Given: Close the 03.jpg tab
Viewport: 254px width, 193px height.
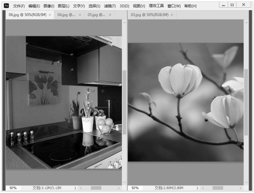Looking at the screenshot, I should pyautogui.click(x=172, y=15).
